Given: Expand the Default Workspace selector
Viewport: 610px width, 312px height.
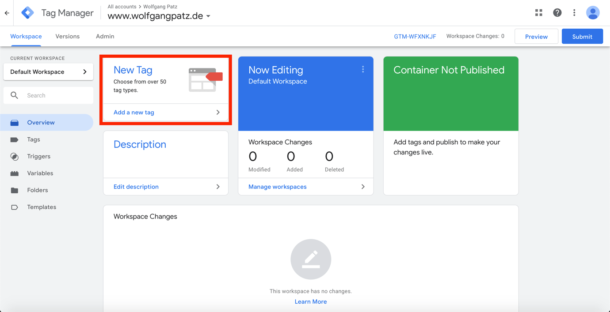Looking at the screenshot, I should 48,72.
